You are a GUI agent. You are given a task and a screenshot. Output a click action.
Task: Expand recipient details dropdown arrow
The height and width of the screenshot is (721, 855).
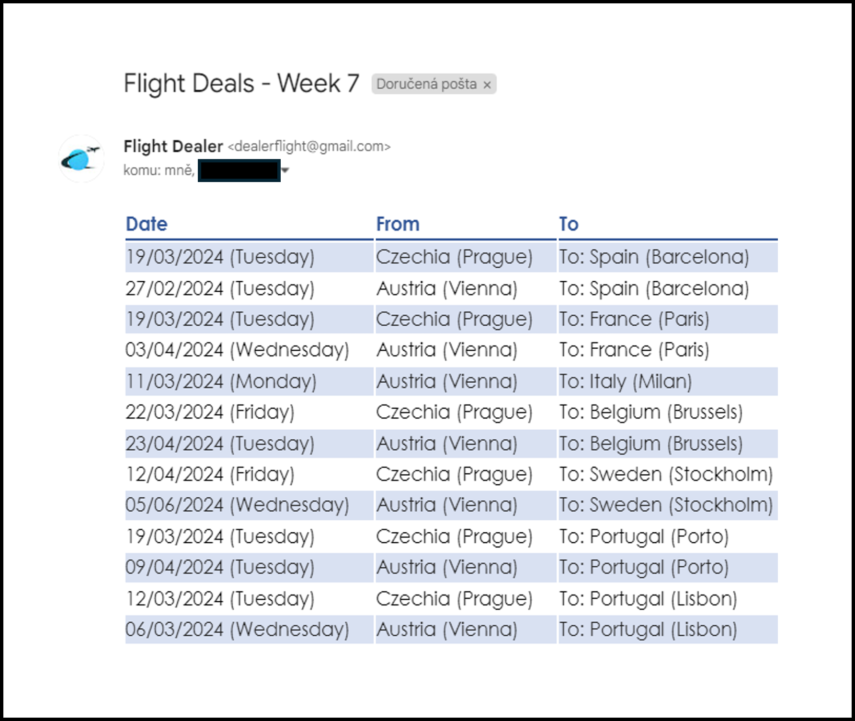pyautogui.click(x=285, y=170)
